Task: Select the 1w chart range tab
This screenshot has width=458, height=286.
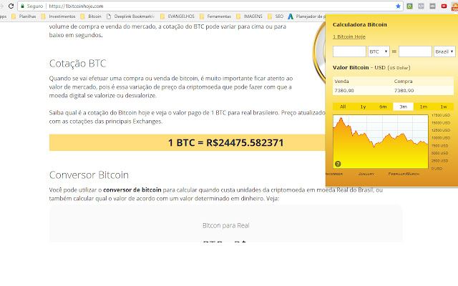Action: click(x=444, y=107)
